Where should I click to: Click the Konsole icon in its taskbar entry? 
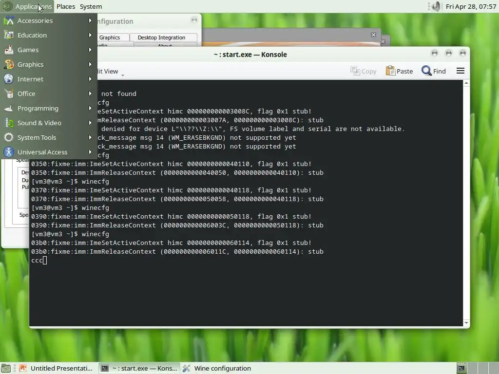105,368
